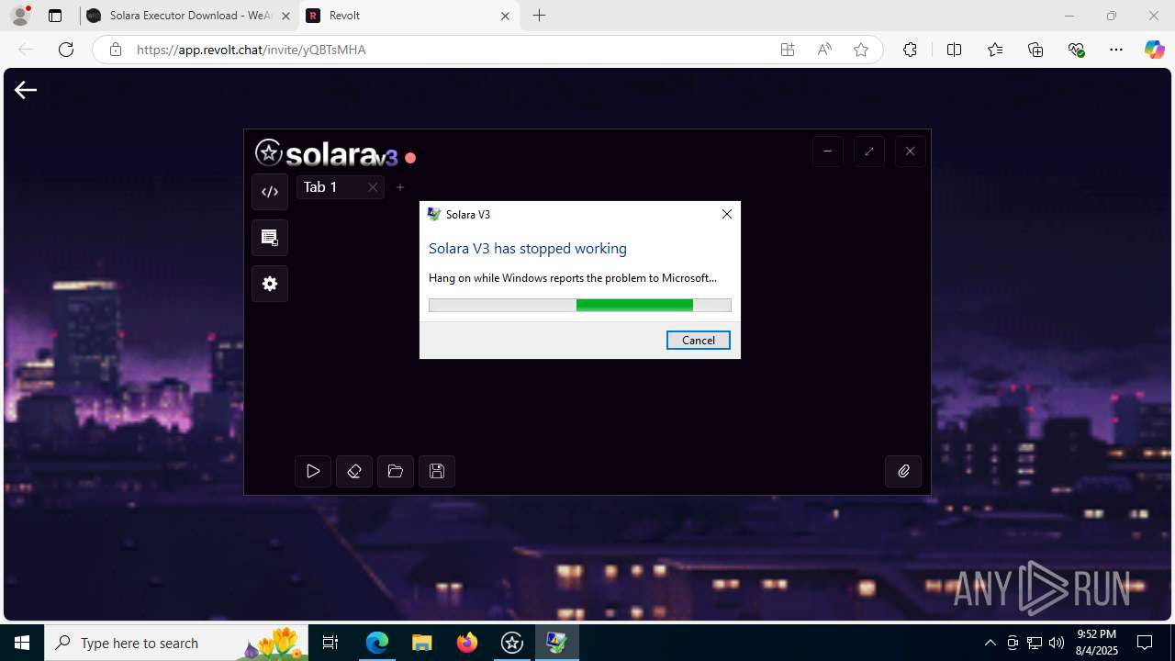
Task: Open Browser essentials heart icon
Action: [x=1076, y=50]
